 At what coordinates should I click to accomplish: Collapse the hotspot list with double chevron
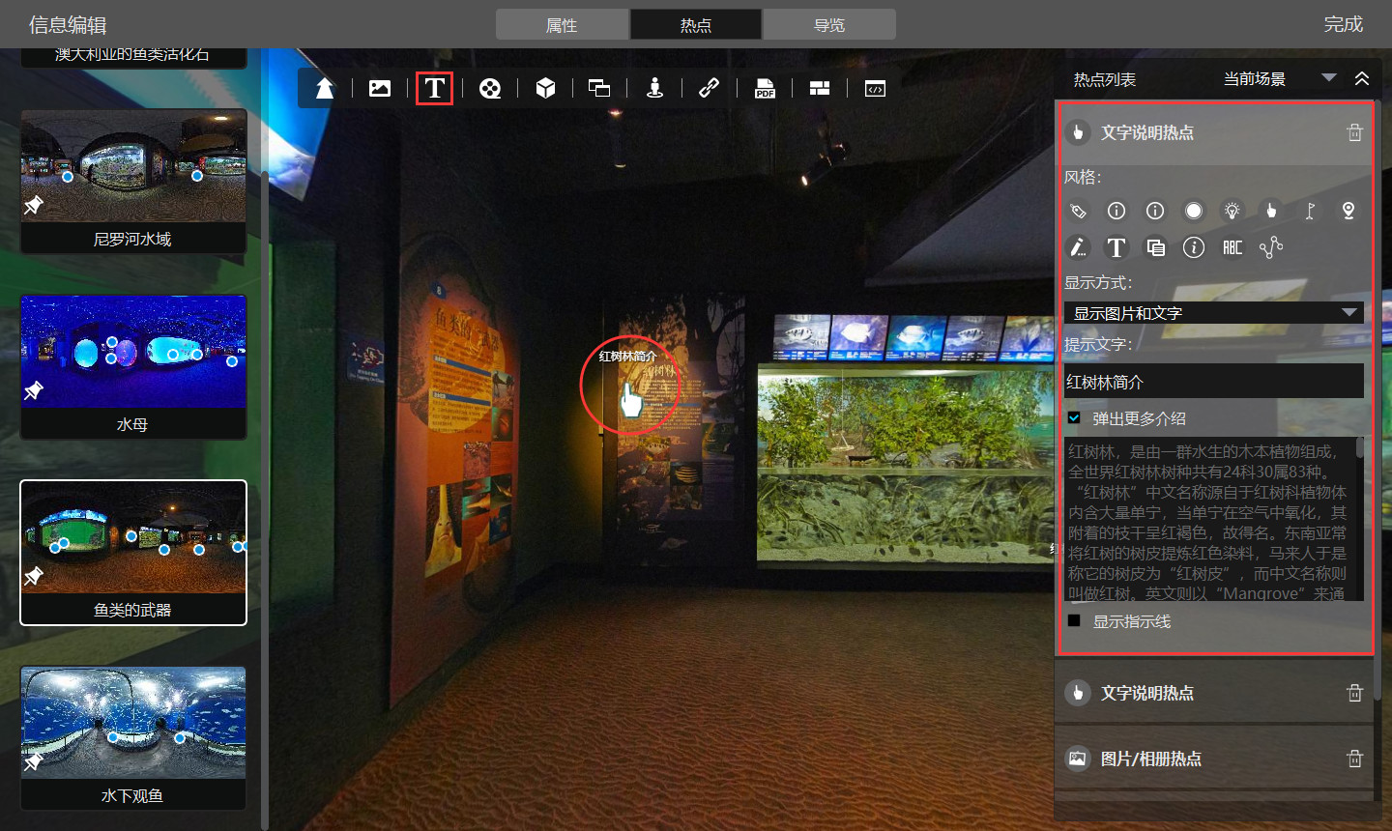pos(1362,78)
